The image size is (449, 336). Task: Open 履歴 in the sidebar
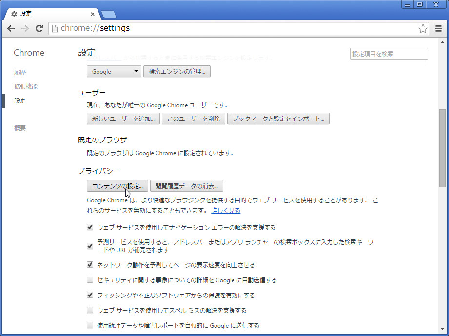pos(20,73)
